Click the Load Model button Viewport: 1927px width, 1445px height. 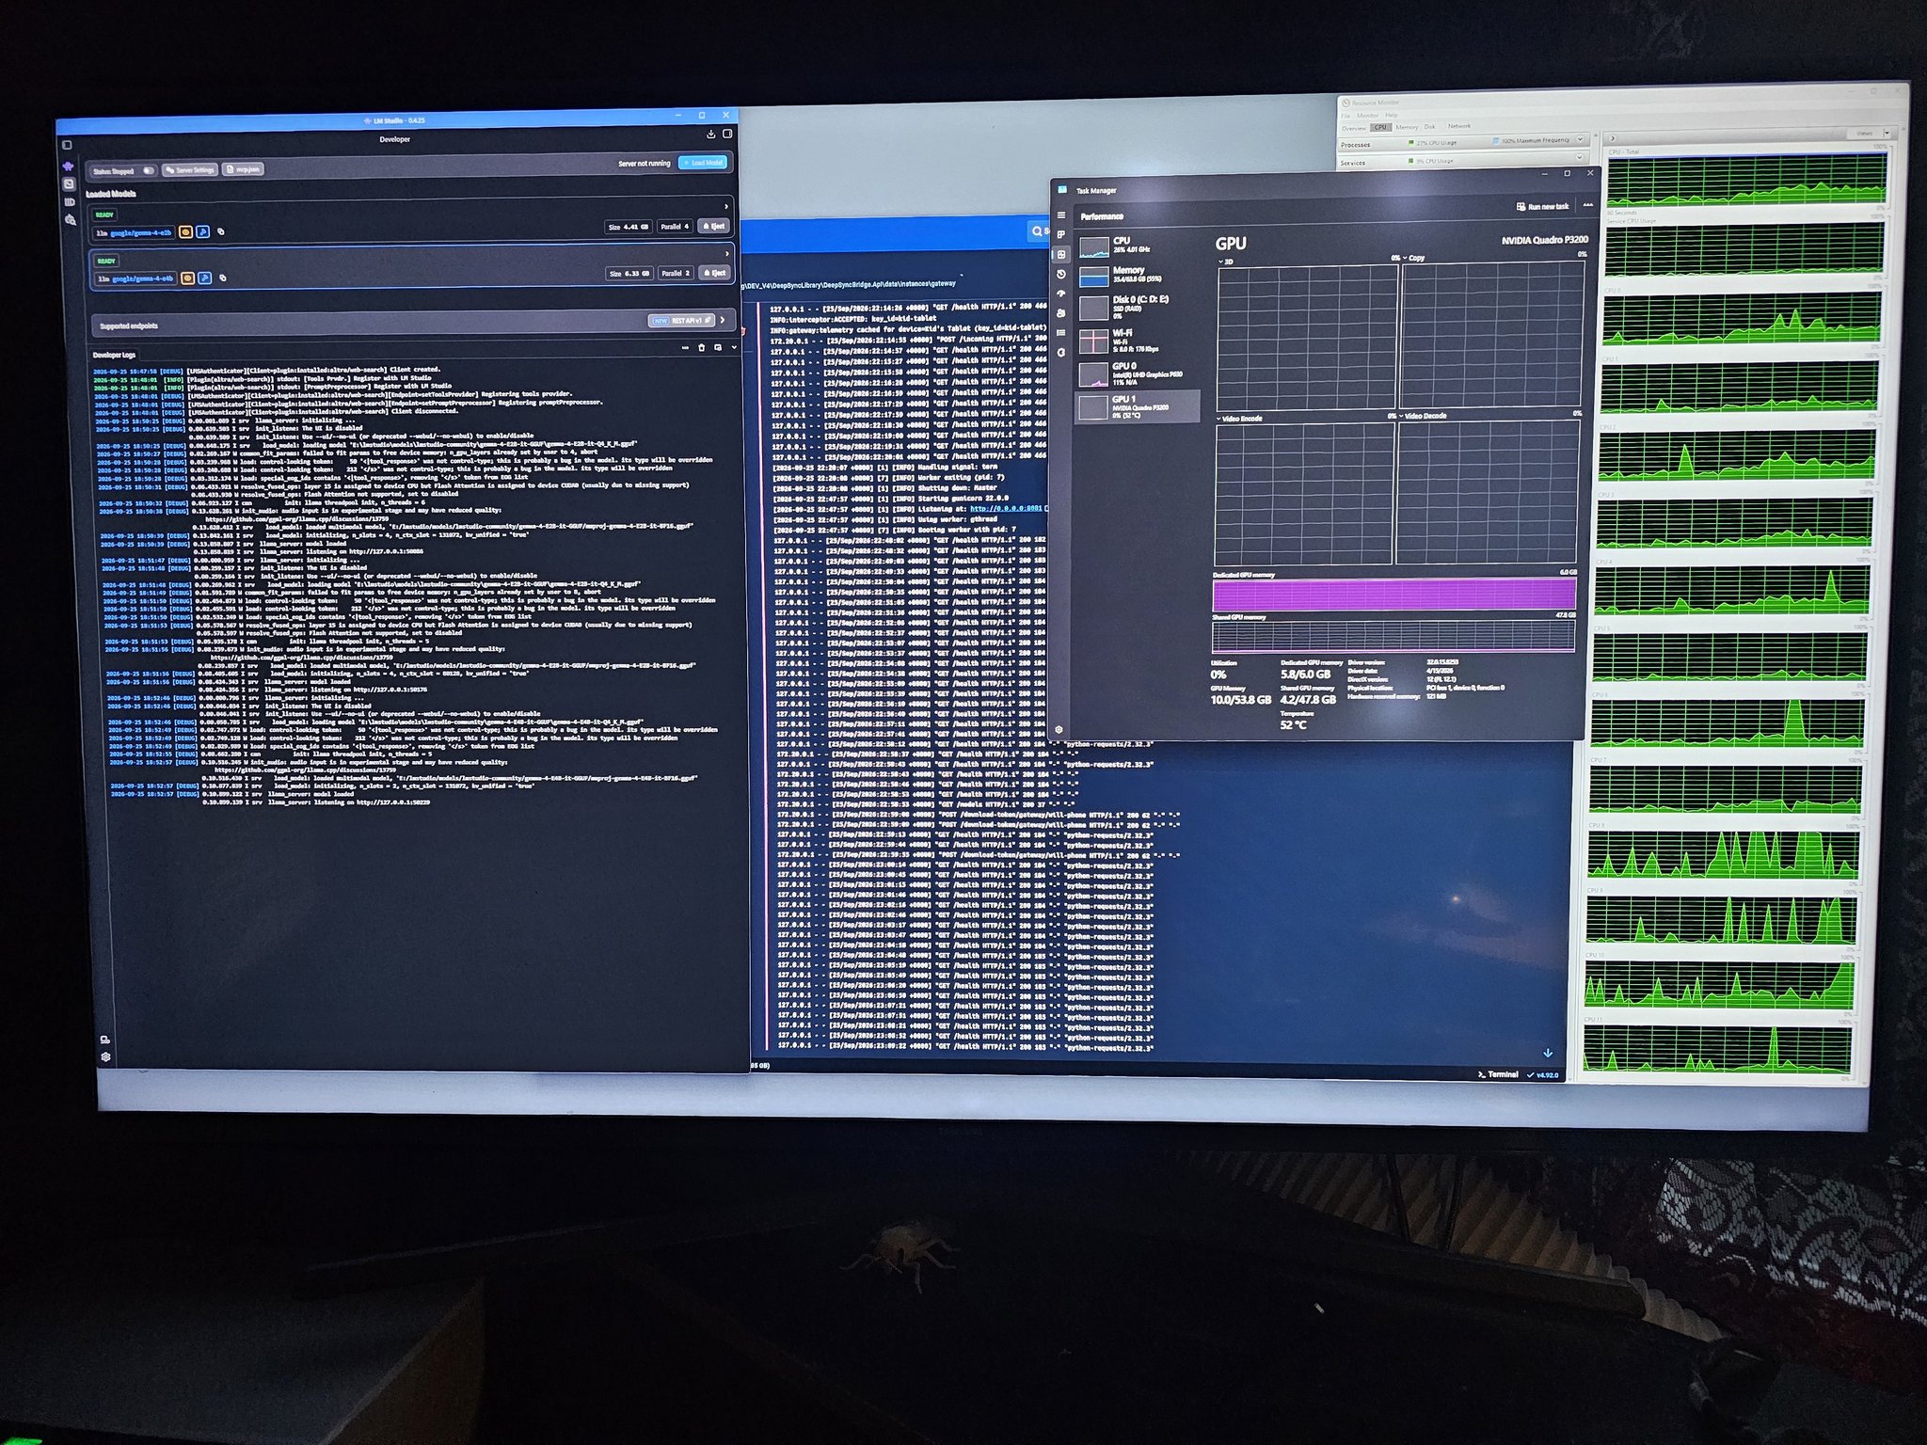(x=703, y=163)
